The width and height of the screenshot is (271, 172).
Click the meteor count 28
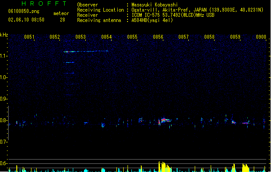62,20
